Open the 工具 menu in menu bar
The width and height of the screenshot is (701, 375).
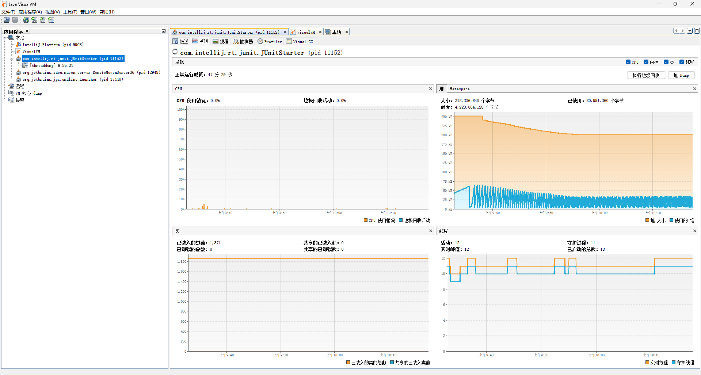coord(70,12)
